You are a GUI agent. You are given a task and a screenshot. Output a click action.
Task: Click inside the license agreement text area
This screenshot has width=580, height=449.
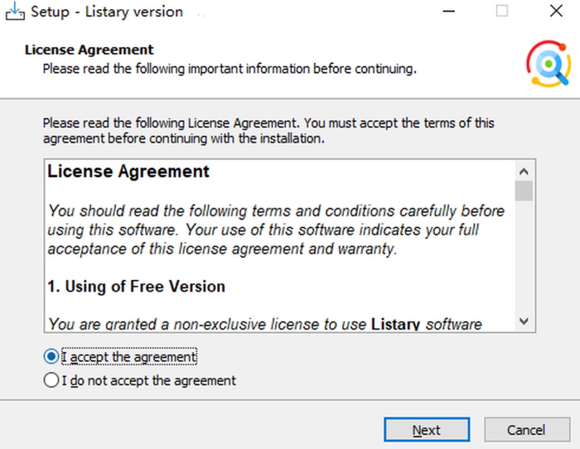(x=269, y=247)
